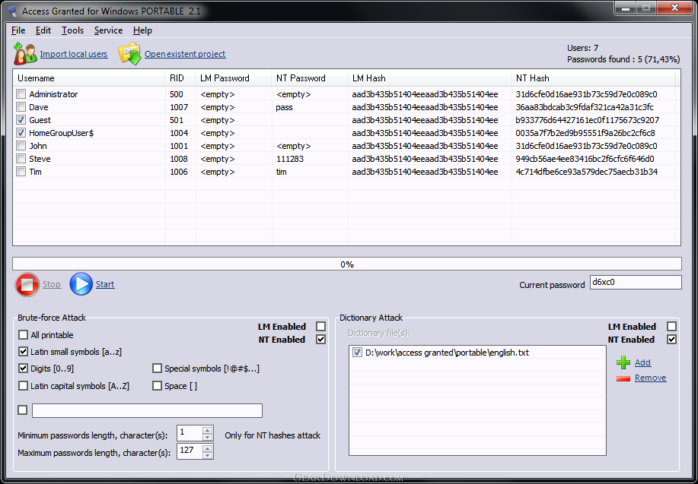Click the red minus Remove icon
The width and height of the screenshot is (698, 484).
pos(623,378)
